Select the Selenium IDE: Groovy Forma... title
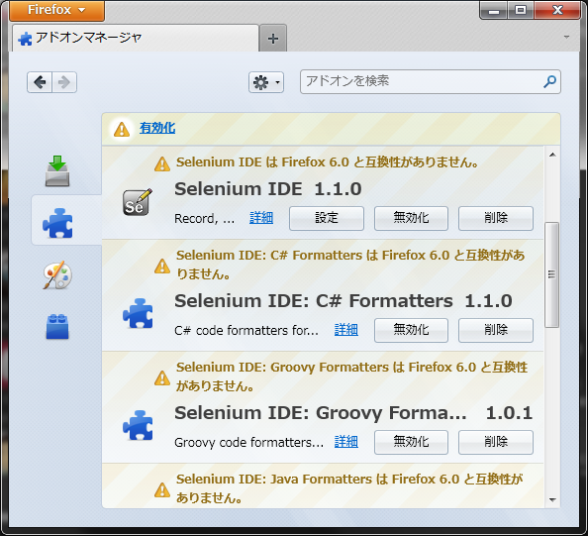 321,413
